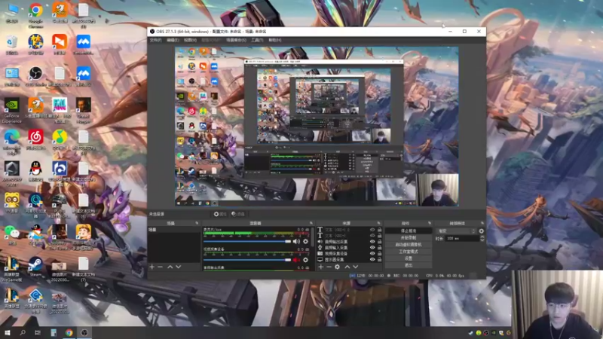This screenshot has height=339, width=603.
Task: Open the Recycle Bin on the desktop
Action: point(11,44)
